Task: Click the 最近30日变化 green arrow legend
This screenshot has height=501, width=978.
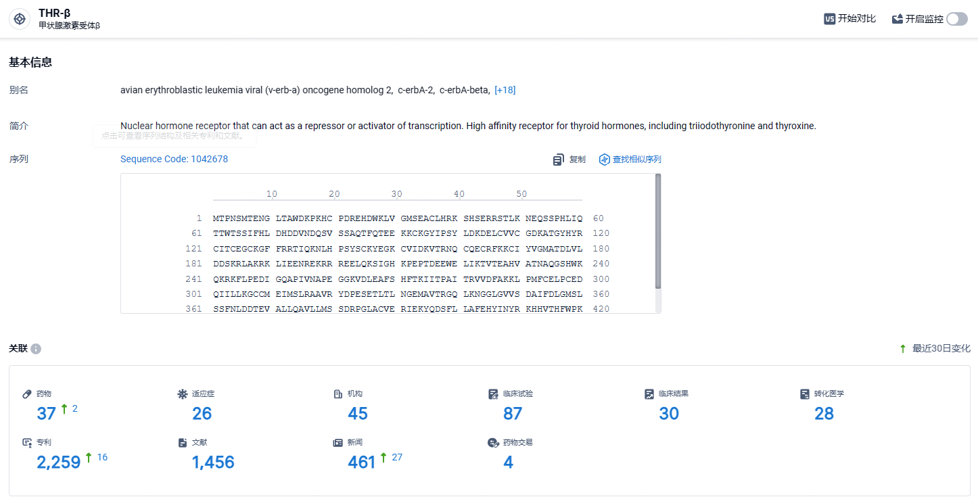Action: (903, 348)
